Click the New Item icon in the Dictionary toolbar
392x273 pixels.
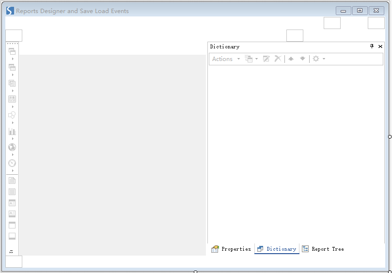[249, 59]
